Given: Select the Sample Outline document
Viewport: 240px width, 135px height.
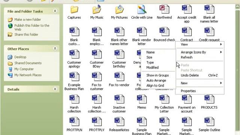Looking at the screenshot, I should coord(209,121).
